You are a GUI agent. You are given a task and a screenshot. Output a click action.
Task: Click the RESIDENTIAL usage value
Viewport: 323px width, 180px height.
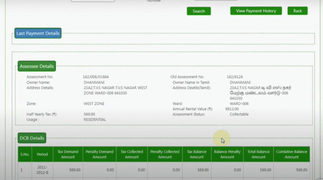[x=95, y=120]
